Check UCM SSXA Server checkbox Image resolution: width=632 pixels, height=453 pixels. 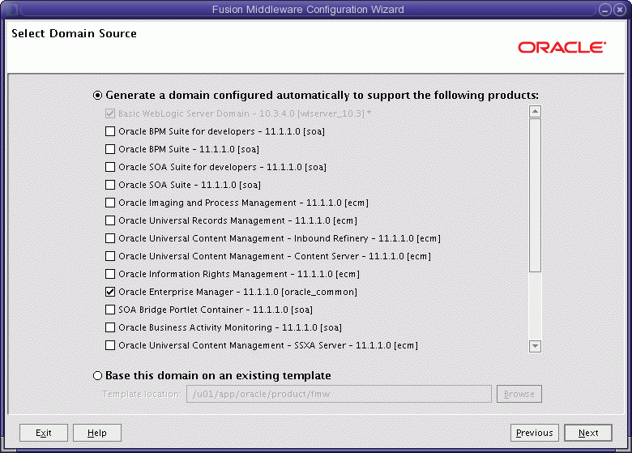110,345
